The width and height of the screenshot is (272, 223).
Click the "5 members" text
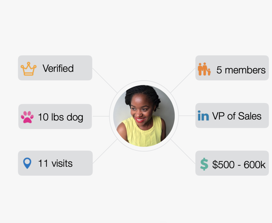tap(241, 70)
